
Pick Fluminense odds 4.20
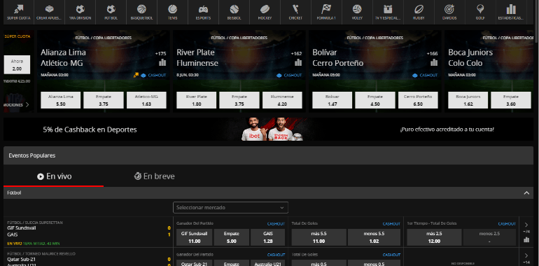[282, 100]
